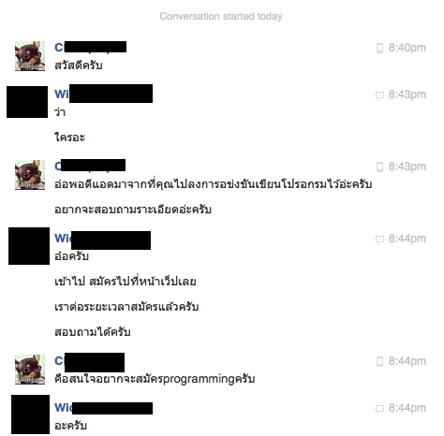This screenshot has height=436, width=444.
Task: Click the message สอบถามได้ครับ
Action: (93, 332)
